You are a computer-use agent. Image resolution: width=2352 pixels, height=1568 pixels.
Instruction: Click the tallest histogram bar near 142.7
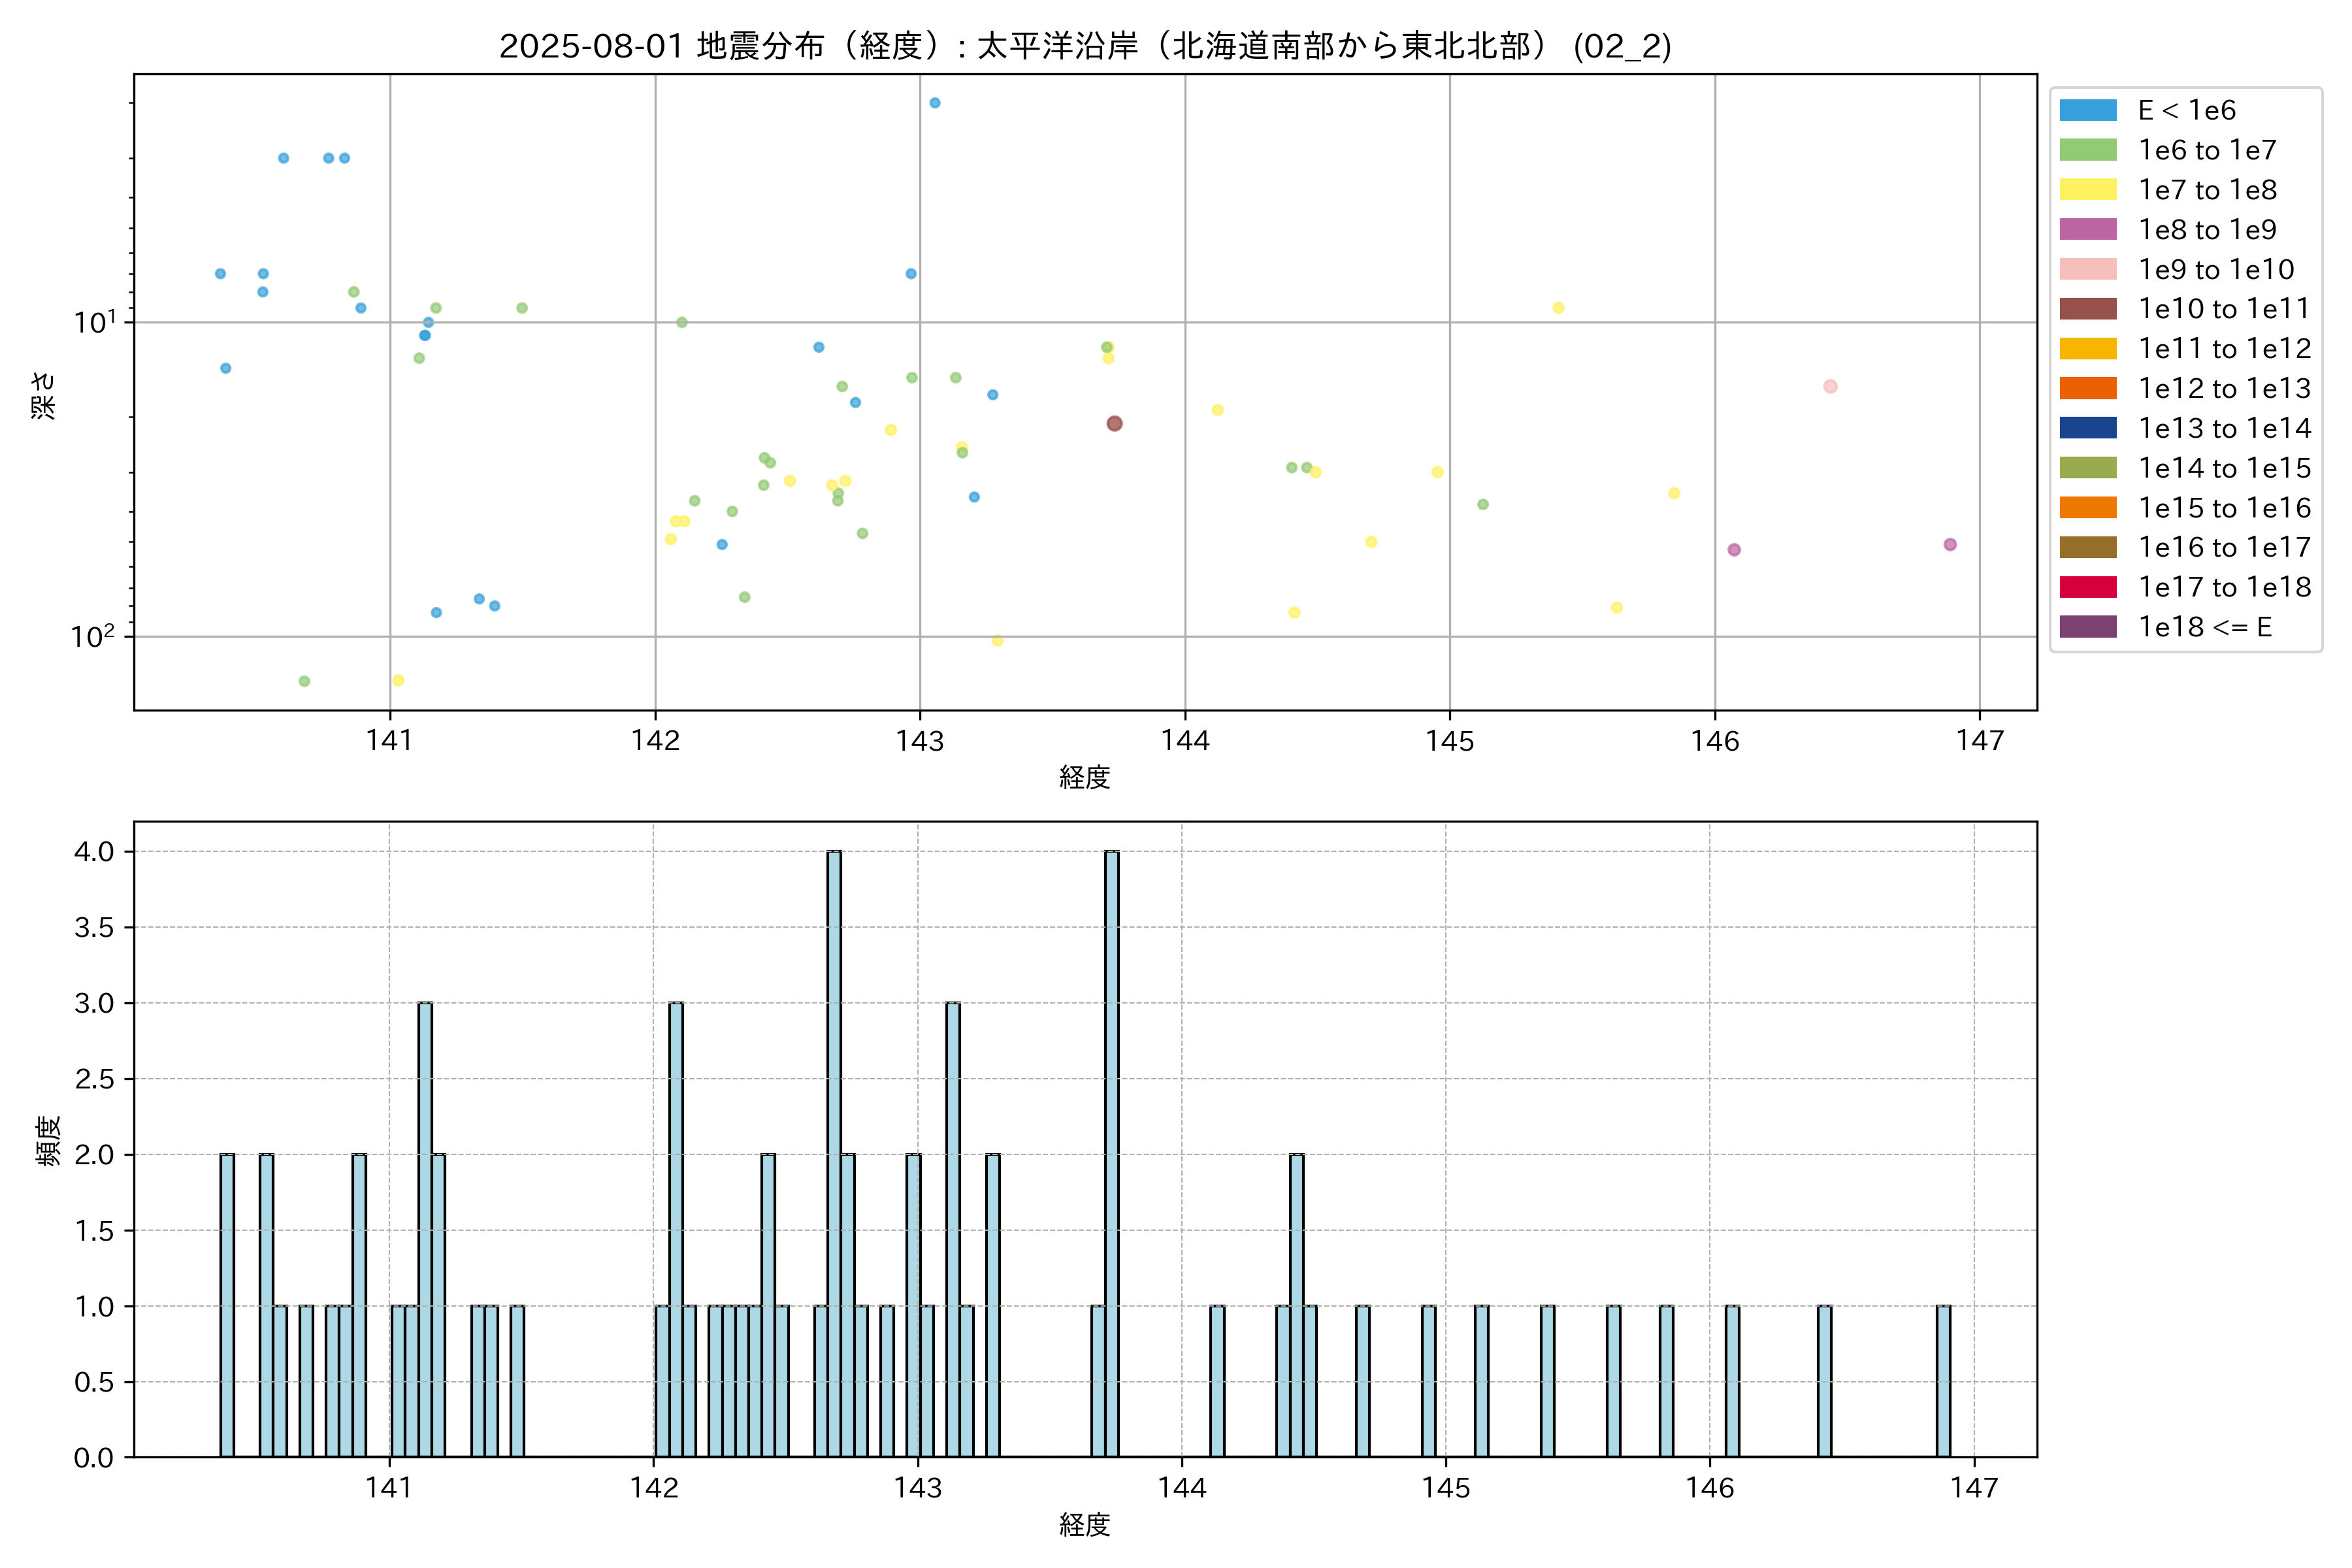point(834,1153)
